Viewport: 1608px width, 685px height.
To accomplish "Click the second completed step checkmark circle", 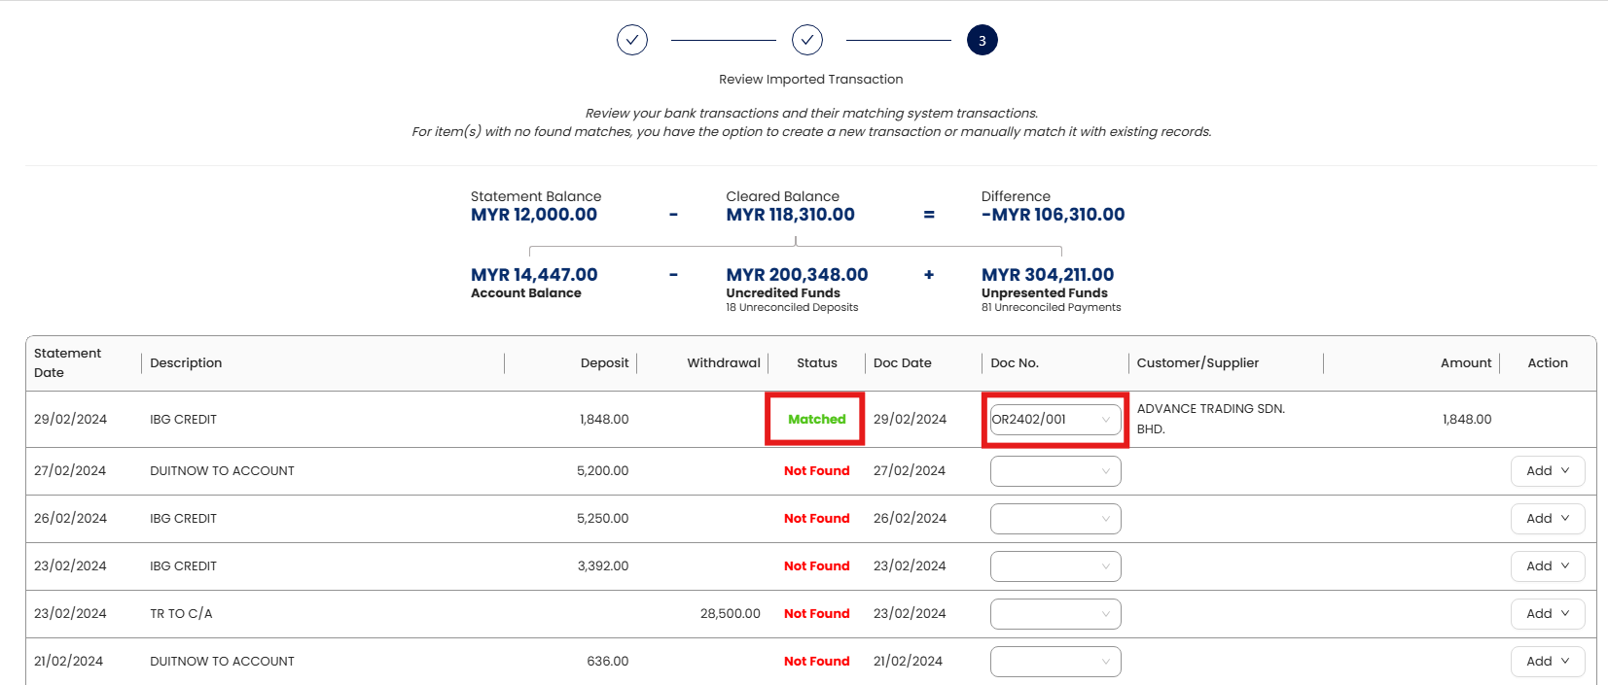I will click(x=807, y=40).
